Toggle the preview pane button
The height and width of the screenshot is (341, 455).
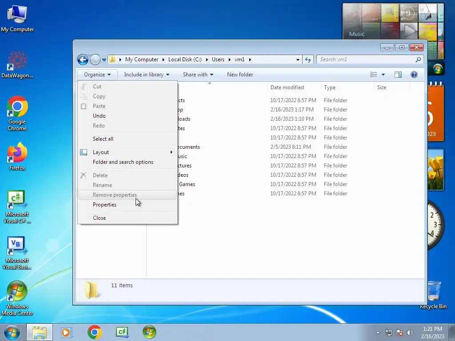click(x=398, y=75)
